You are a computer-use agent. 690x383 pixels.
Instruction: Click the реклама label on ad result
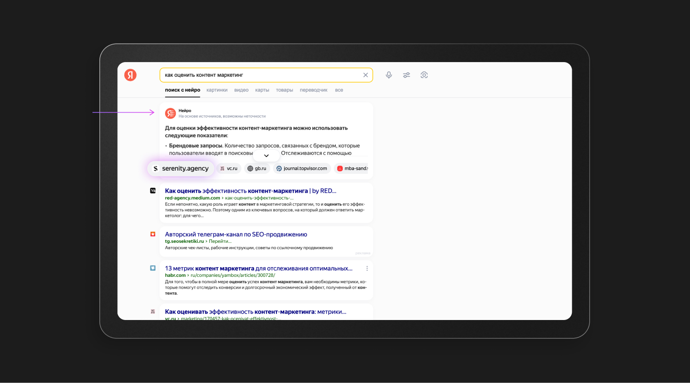click(363, 253)
